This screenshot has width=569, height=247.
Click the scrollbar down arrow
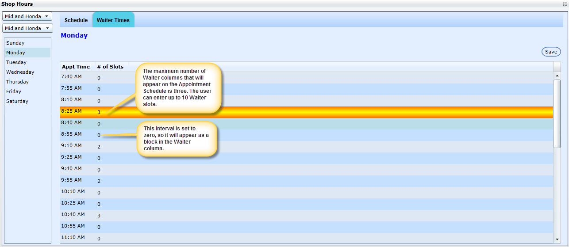[x=557, y=239]
